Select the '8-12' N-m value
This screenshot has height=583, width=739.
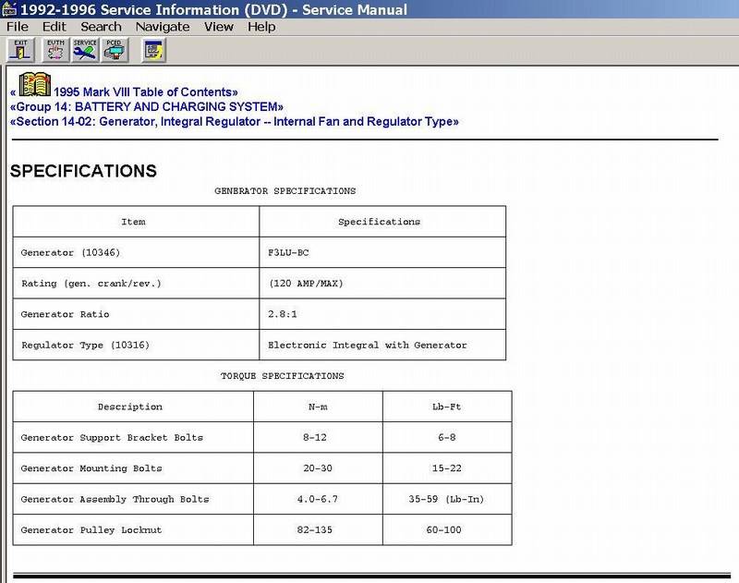click(315, 437)
